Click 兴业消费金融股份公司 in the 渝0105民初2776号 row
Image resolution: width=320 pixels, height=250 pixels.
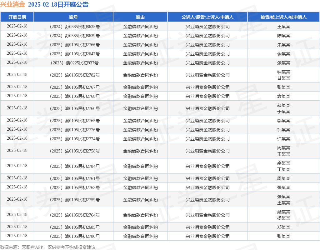tap(208, 130)
